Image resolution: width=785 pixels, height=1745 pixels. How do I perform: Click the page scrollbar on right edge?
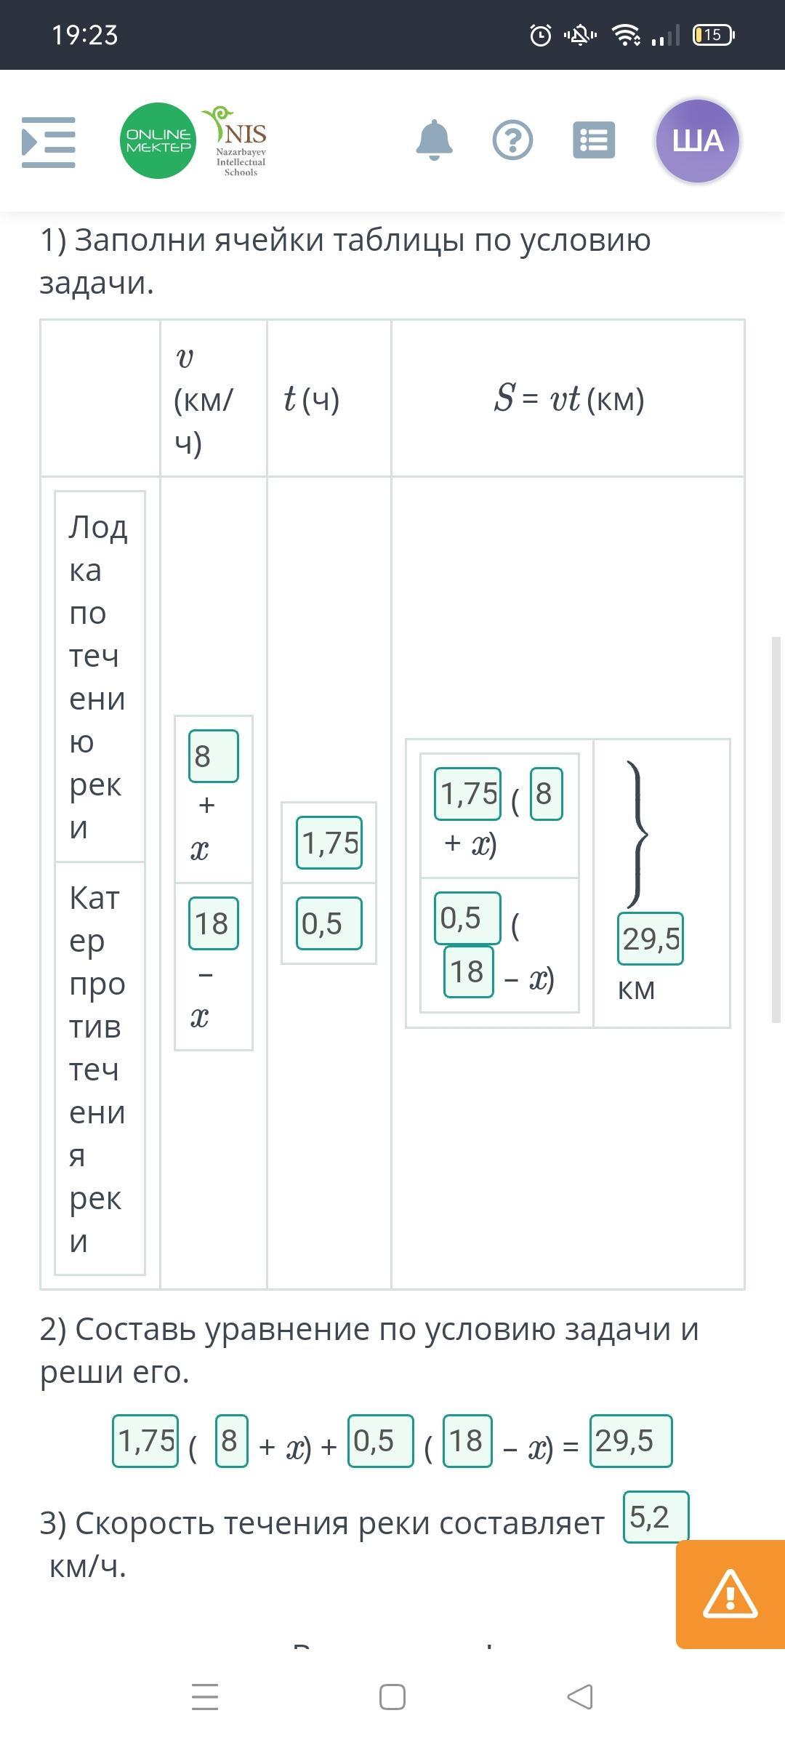(776, 829)
